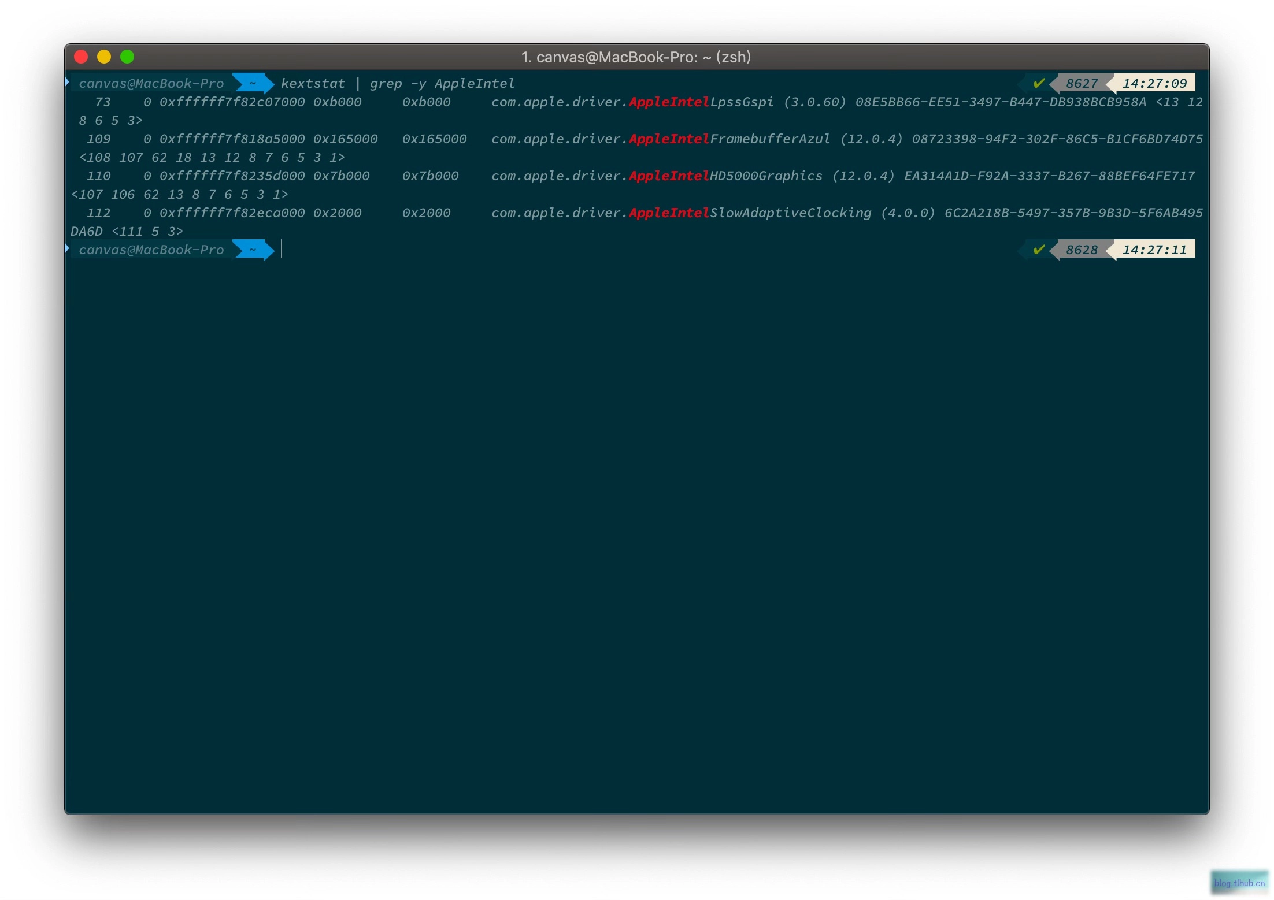1274x900 pixels.
Task: Click the dependency list '<108 107 62 18 13 12 8 7 6 5 3 1>'
Action: [212, 158]
